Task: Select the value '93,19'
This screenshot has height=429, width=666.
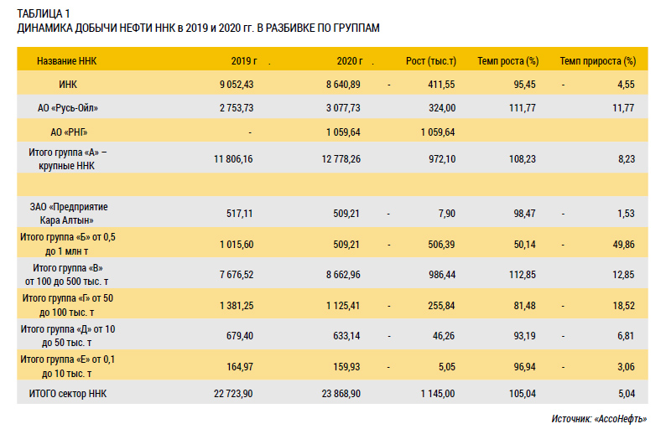Action: (524, 336)
